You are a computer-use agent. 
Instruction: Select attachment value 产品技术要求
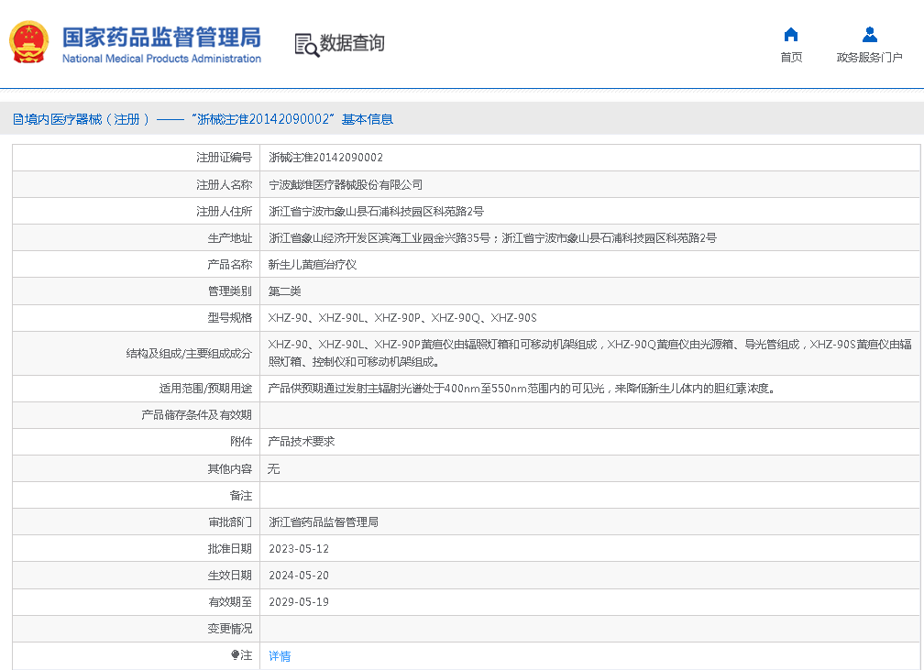pyautogui.click(x=301, y=442)
